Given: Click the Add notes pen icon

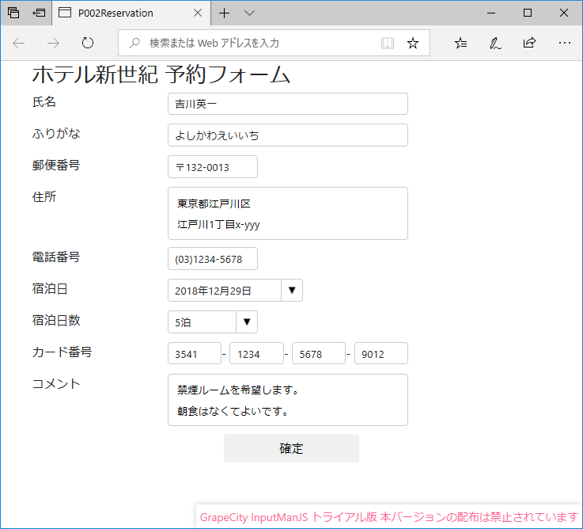Looking at the screenshot, I should click(x=495, y=43).
